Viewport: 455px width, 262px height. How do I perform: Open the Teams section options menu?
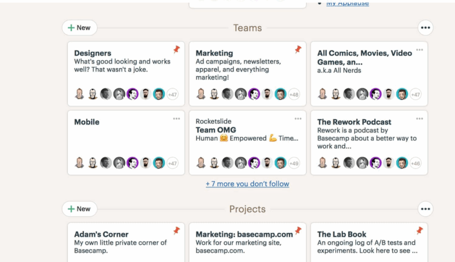coord(425,27)
